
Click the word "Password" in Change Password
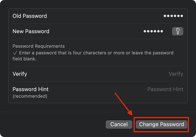click(x=173, y=124)
